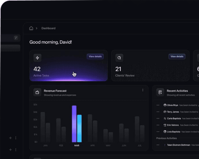Click Carla Baptista's avatar in activities

165,119
